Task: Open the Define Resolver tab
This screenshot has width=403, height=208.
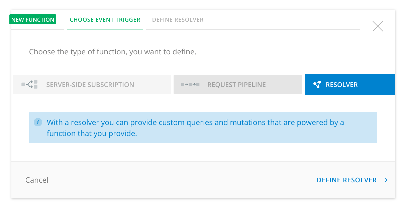Action: point(178,20)
